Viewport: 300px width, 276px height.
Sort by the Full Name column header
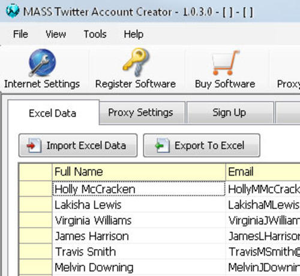pos(139,172)
